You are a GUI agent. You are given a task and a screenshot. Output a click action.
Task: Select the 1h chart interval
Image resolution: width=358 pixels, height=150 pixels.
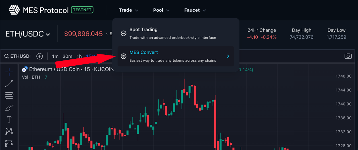click(x=79, y=56)
